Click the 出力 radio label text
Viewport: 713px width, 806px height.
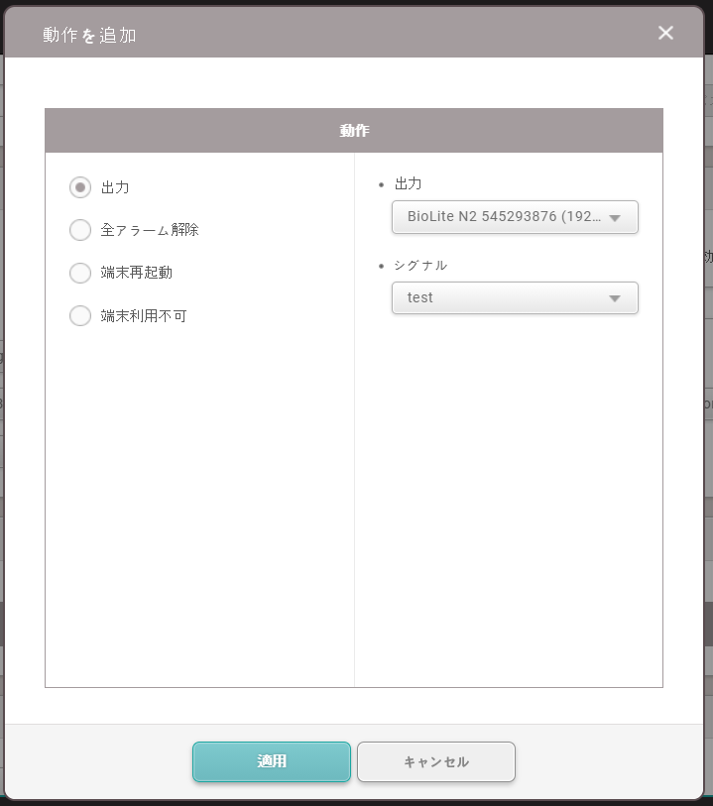click(x=115, y=187)
